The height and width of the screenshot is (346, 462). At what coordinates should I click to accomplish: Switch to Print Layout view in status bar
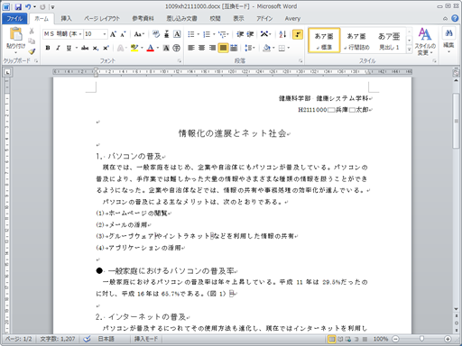(331, 339)
